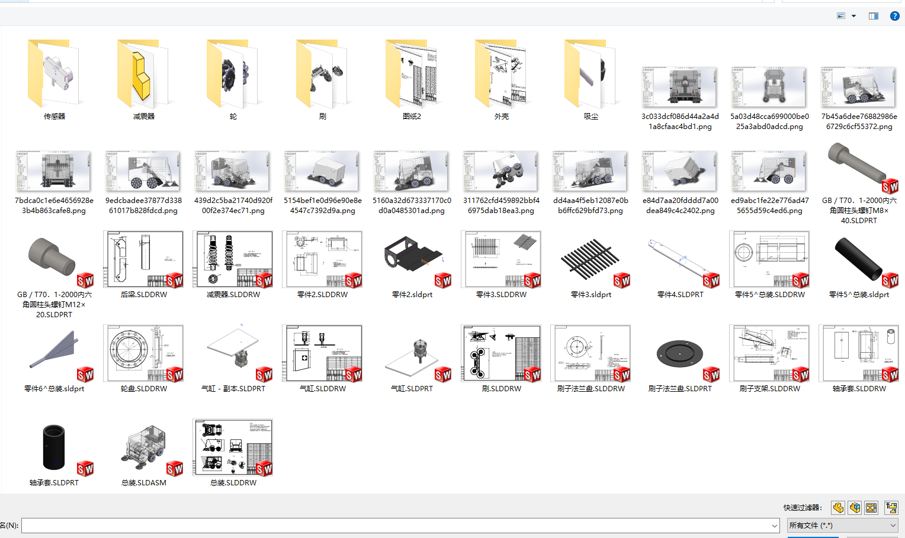Expand the file name history dropdown arrow

click(774, 526)
